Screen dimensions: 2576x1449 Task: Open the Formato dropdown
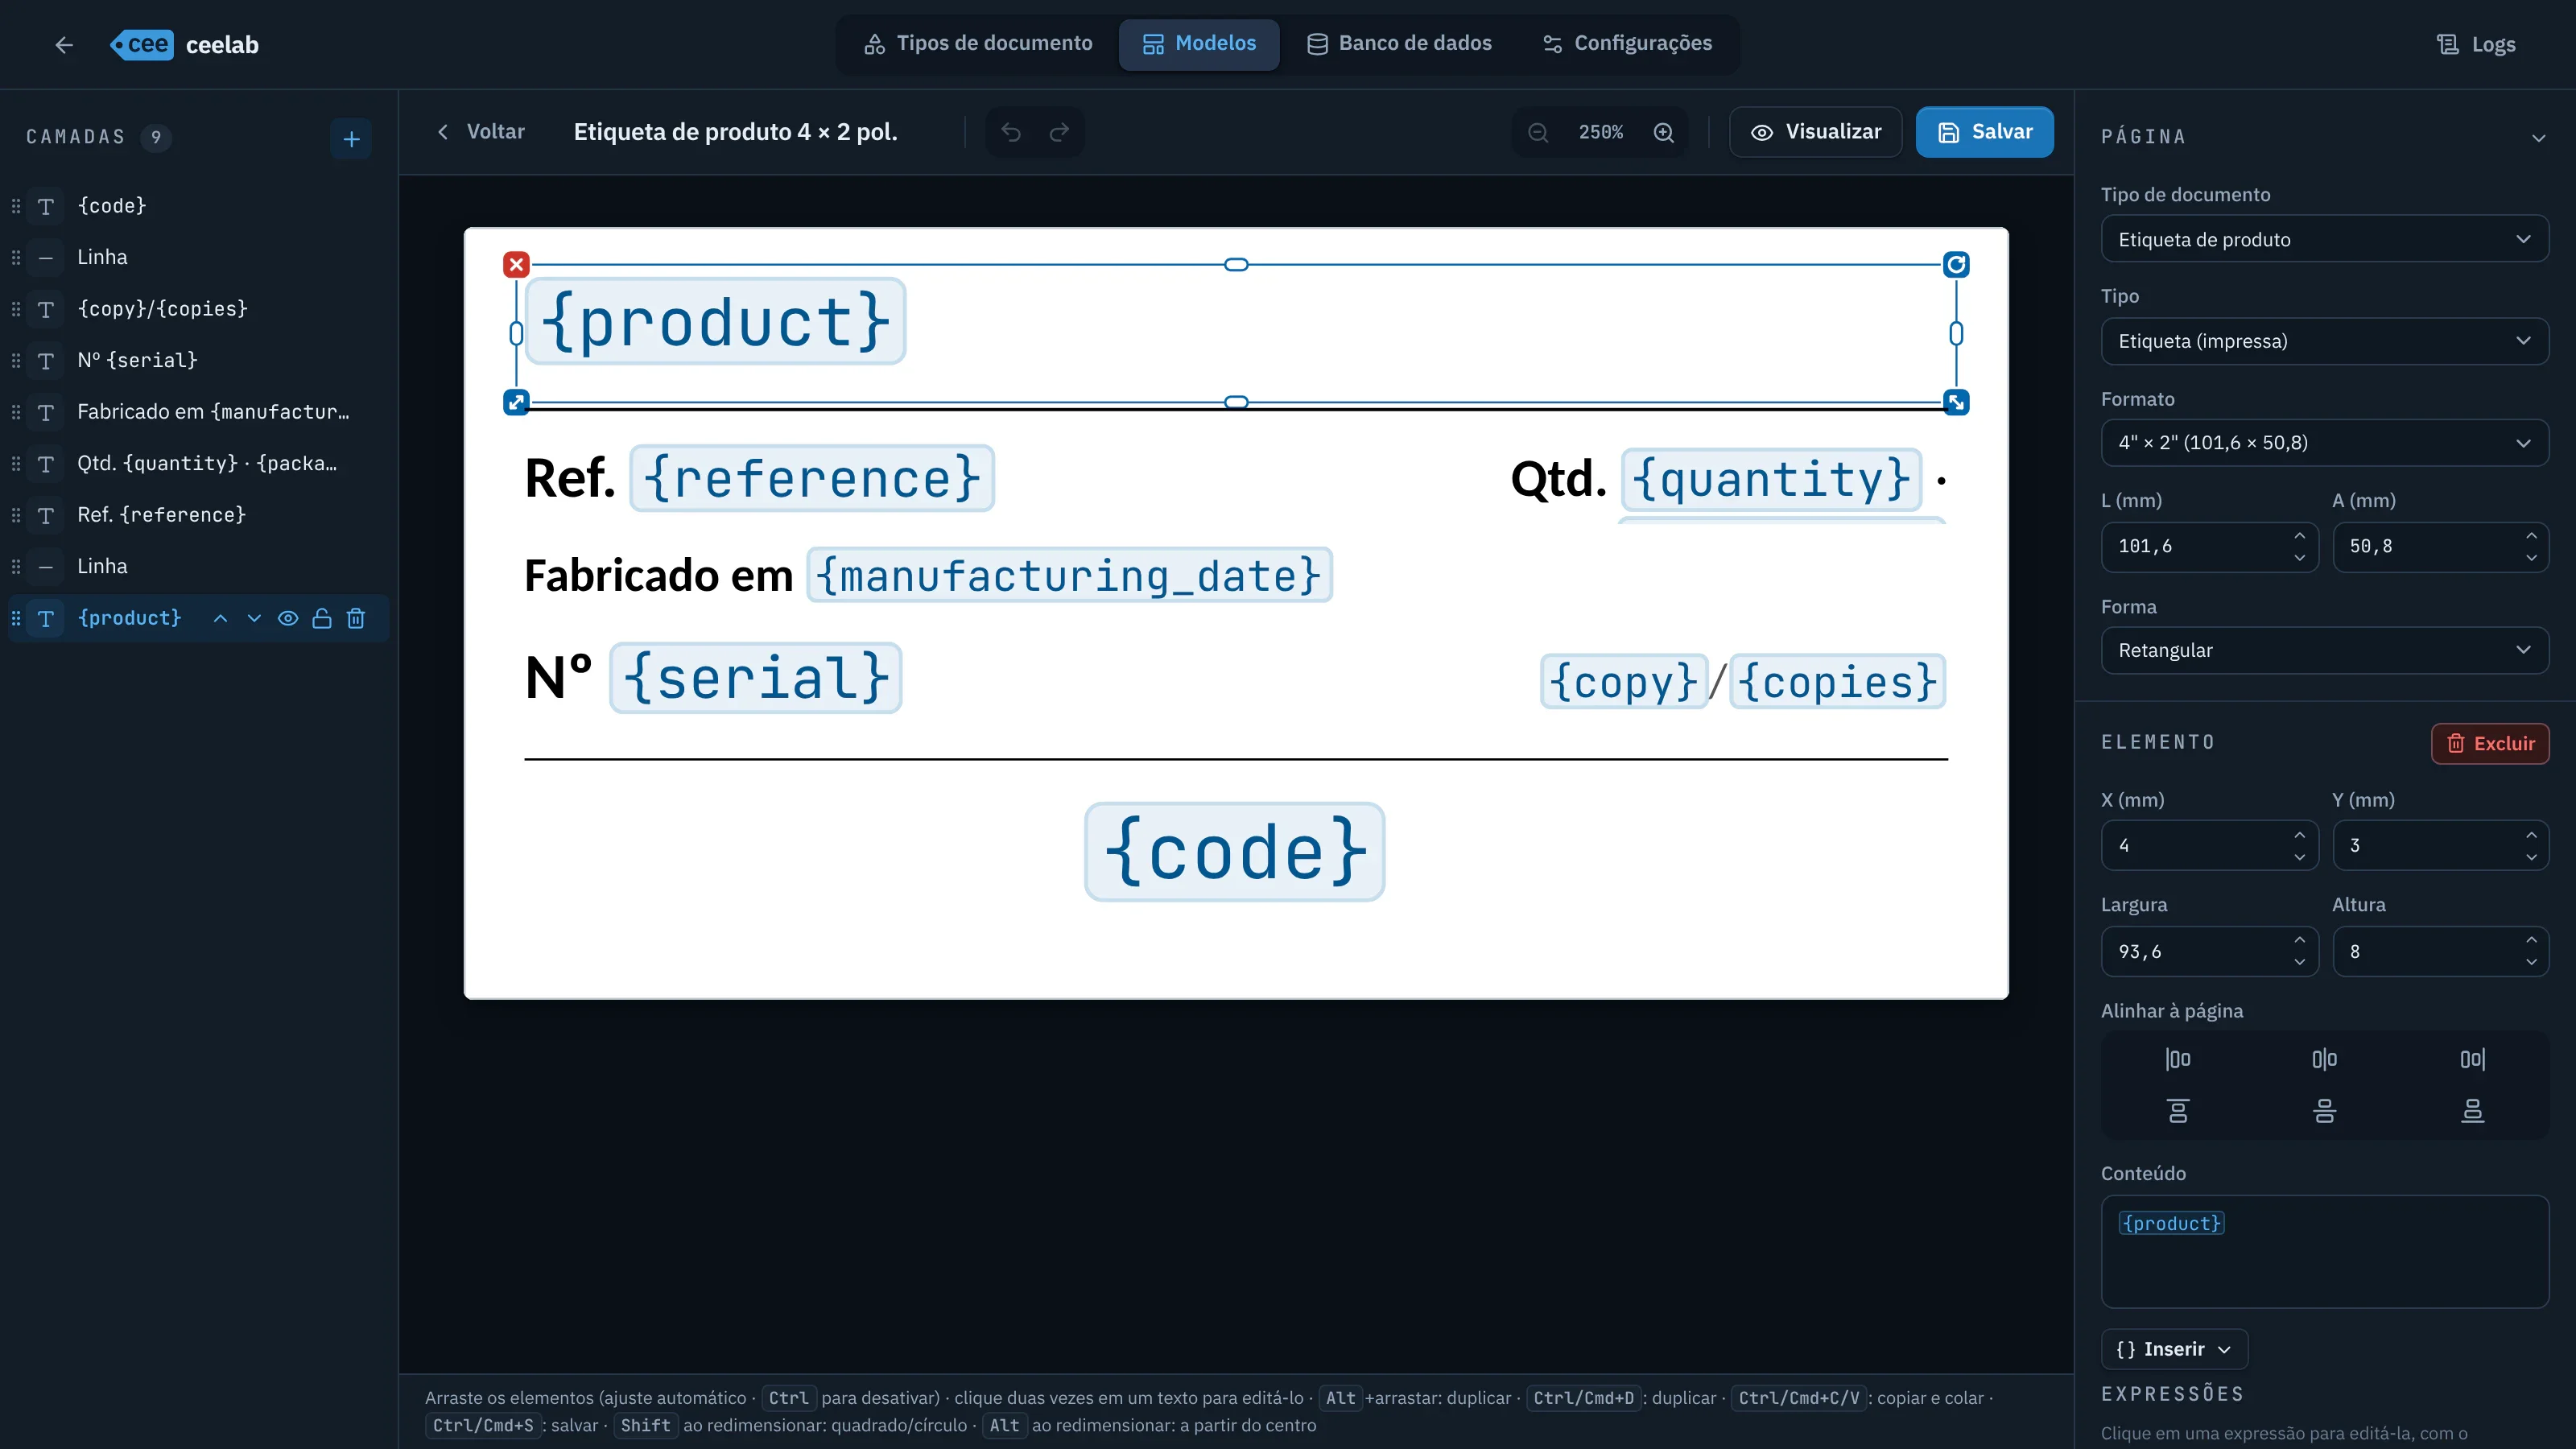coord(2324,442)
